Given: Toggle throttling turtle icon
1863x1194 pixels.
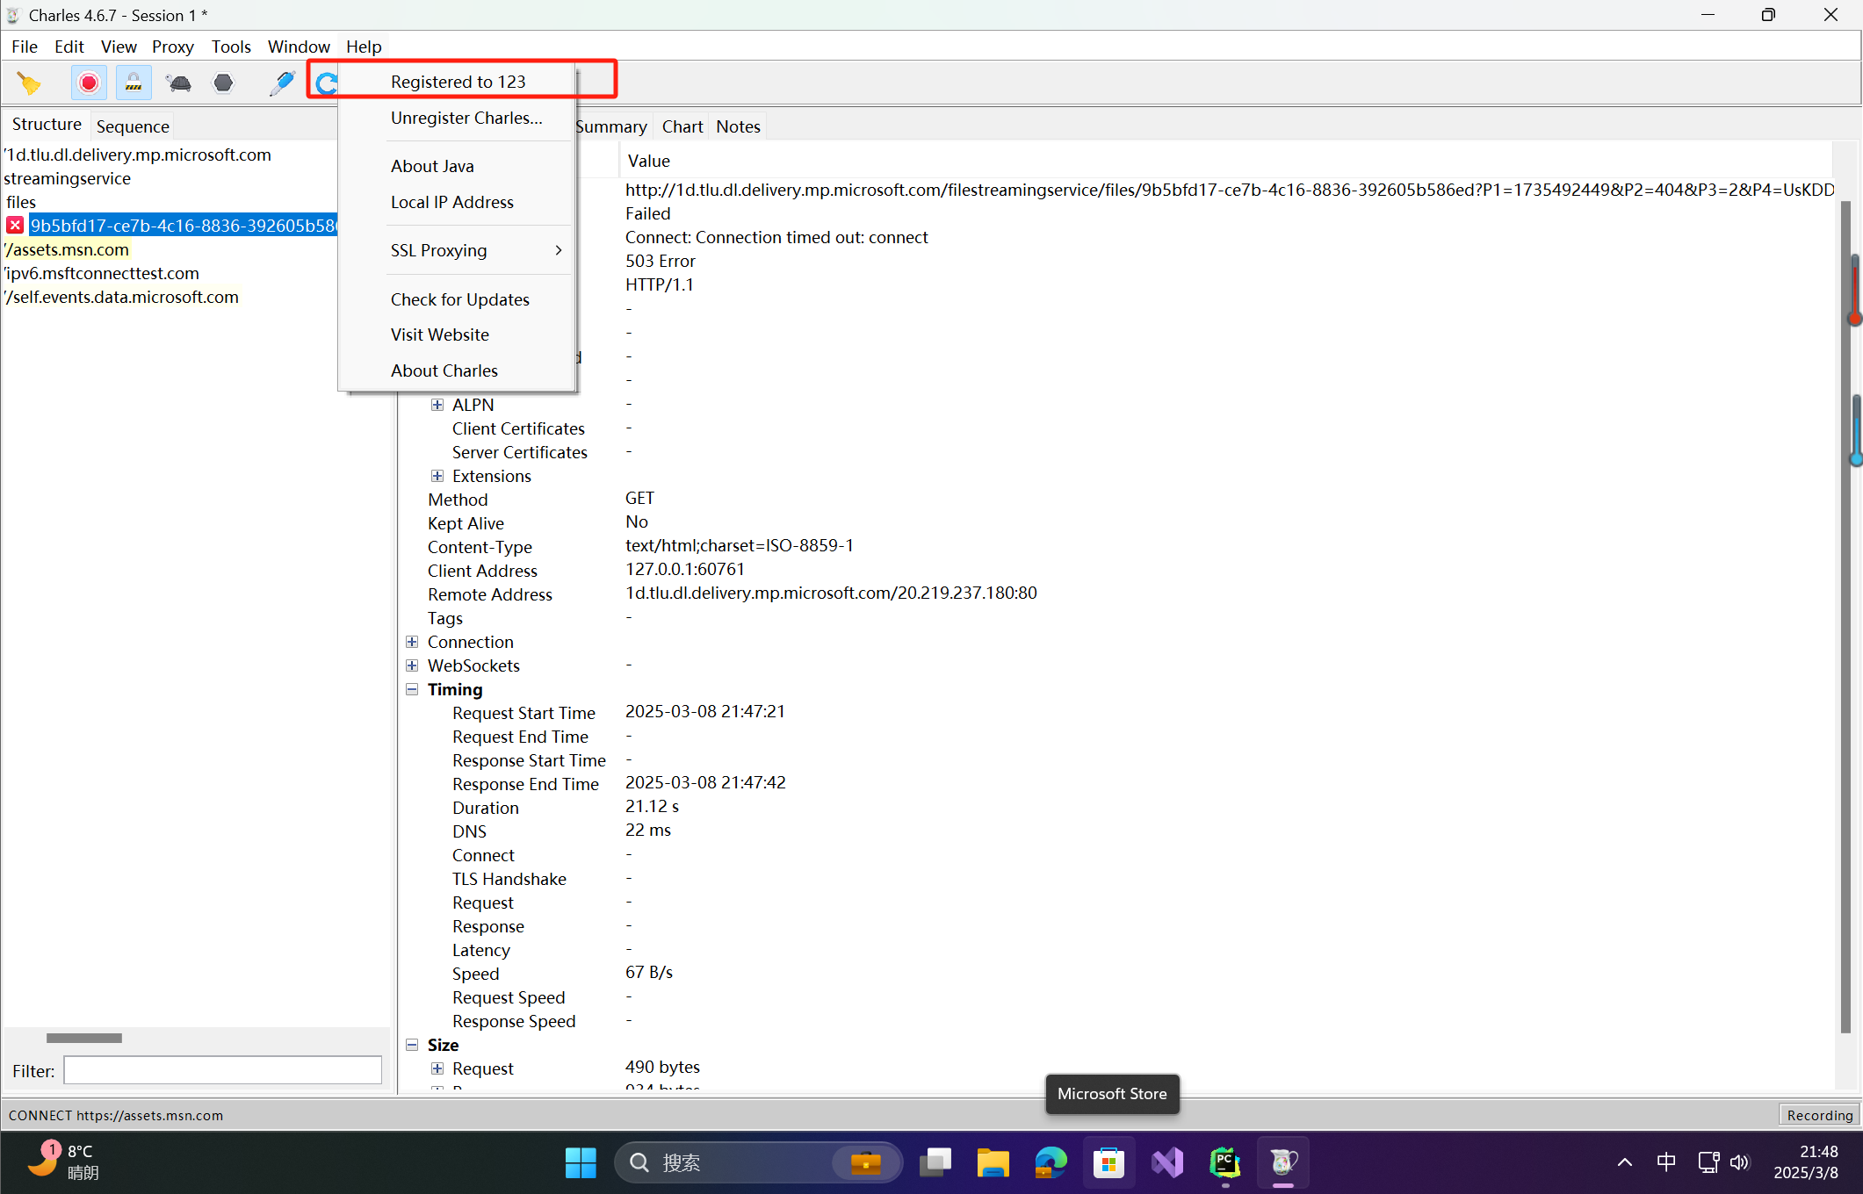Looking at the screenshot, I should [178, 83].
